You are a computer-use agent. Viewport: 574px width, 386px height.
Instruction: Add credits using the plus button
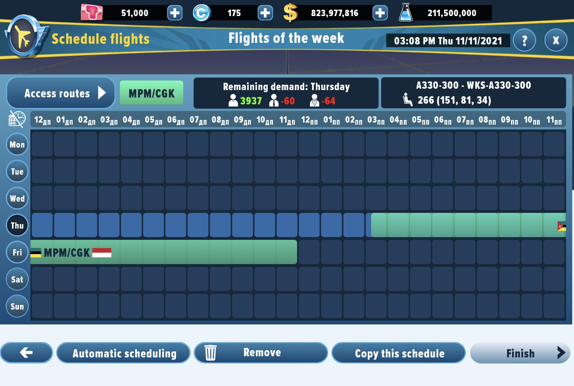(265, 13)
